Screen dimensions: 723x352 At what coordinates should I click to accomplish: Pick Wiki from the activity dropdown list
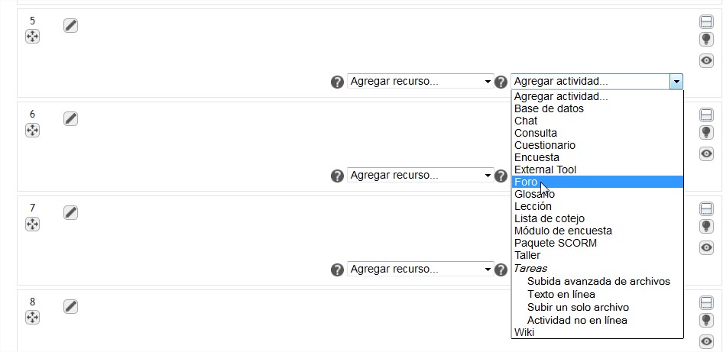coord(524,332)
